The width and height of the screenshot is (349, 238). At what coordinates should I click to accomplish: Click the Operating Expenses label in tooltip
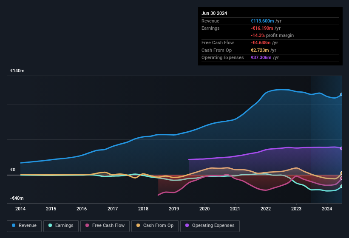tap(223, 58)
